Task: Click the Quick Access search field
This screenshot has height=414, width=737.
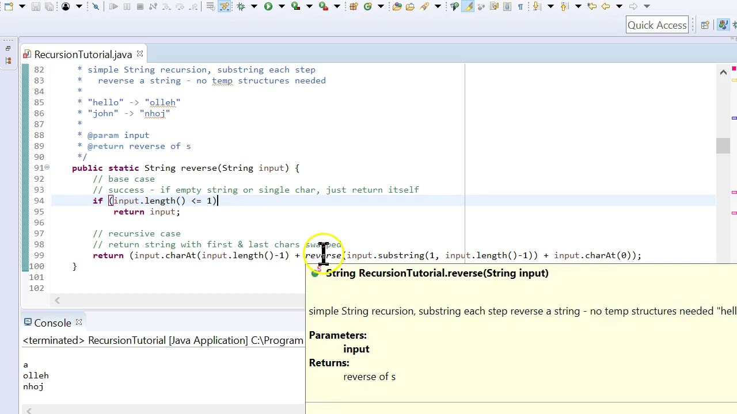Action: point(657,25)
